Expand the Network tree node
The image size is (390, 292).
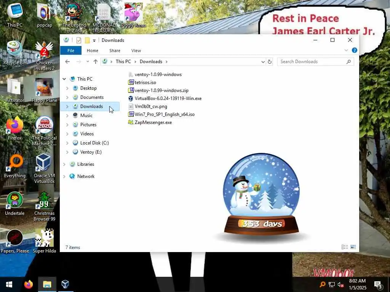[64, 176]
